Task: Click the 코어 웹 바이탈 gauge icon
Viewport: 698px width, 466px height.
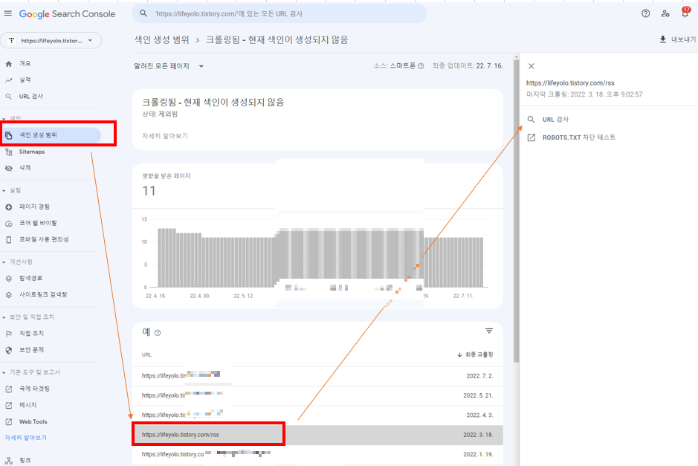Action: coord(8,224)
